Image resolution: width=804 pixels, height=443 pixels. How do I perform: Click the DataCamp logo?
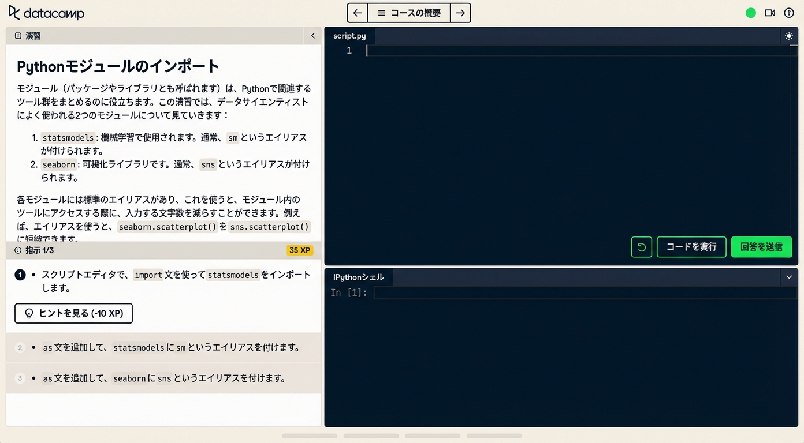pos(46,13)
